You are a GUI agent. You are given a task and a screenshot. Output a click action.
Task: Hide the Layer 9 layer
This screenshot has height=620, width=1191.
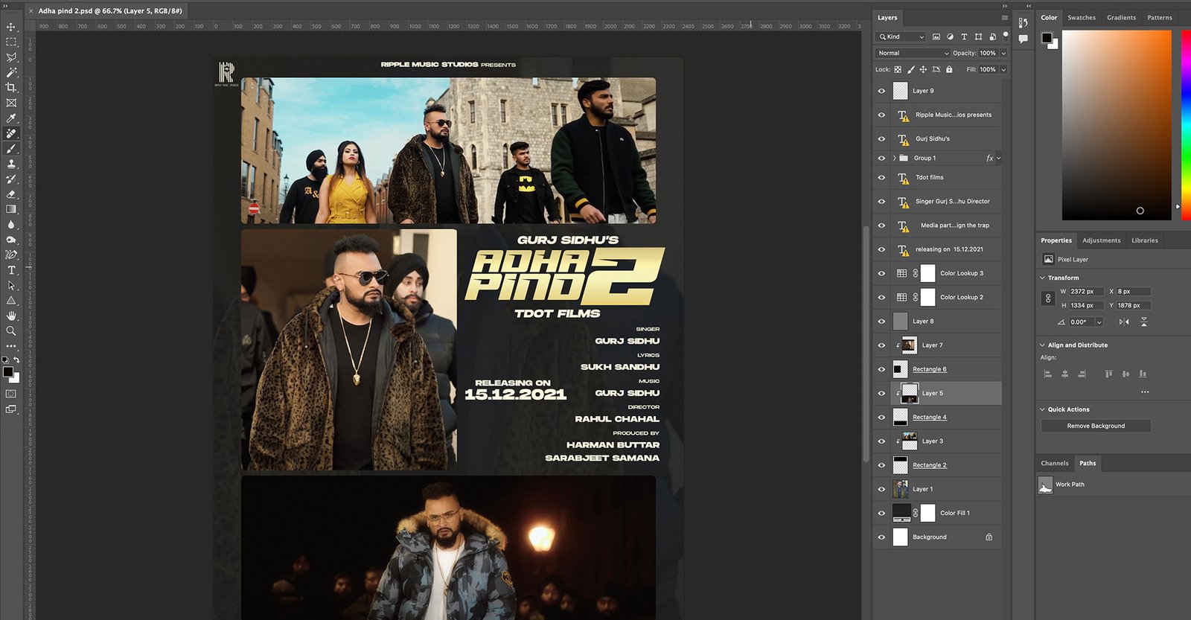tap(882, 91)
